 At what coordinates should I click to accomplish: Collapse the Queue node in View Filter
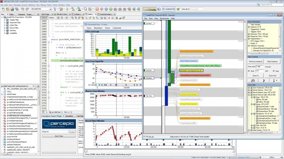pyautogui.click(x=252, y=104)
